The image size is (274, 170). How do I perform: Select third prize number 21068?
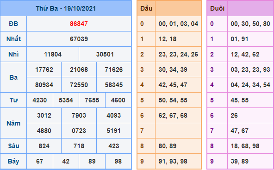79,69
